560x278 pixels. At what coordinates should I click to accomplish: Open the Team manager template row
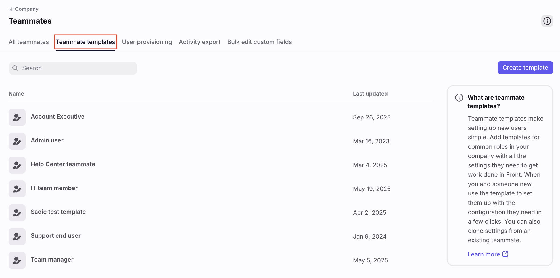pos(221,260)
